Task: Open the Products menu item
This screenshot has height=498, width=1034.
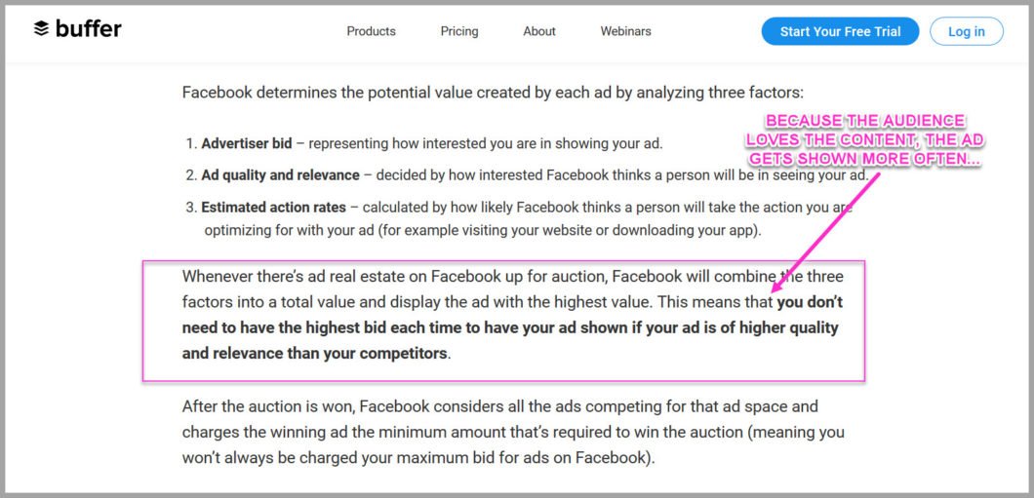Action: click(372, 31)
